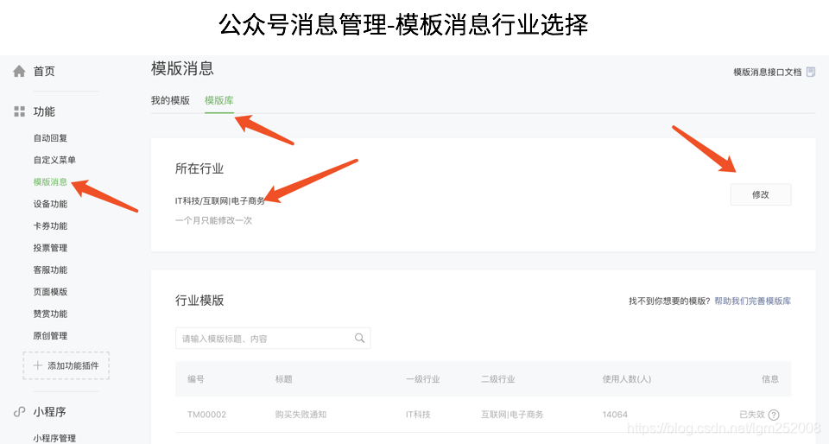Viewport: 829px width, 444px height.
Task: Click the 所在行业 heading
Action: pos(199,168)
